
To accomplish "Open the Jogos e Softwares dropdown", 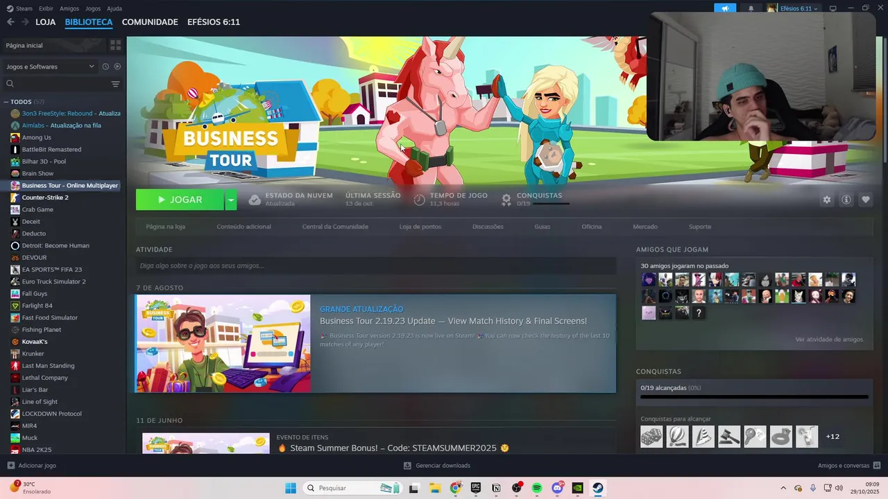I will [50, 67].
